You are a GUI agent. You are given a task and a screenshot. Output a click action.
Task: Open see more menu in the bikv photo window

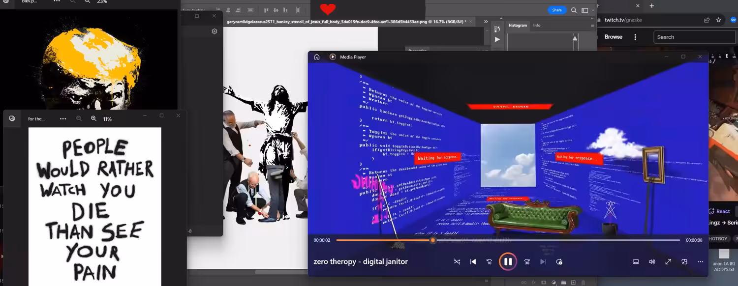point(57,1)
